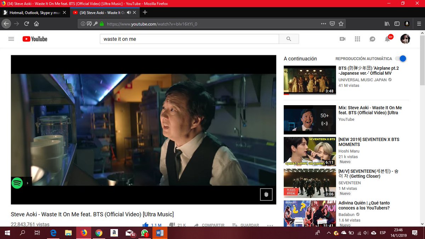Open the YouTube account avatar menu
The width and height of the screenshot is (425, 239).
[x=405, y=39]
